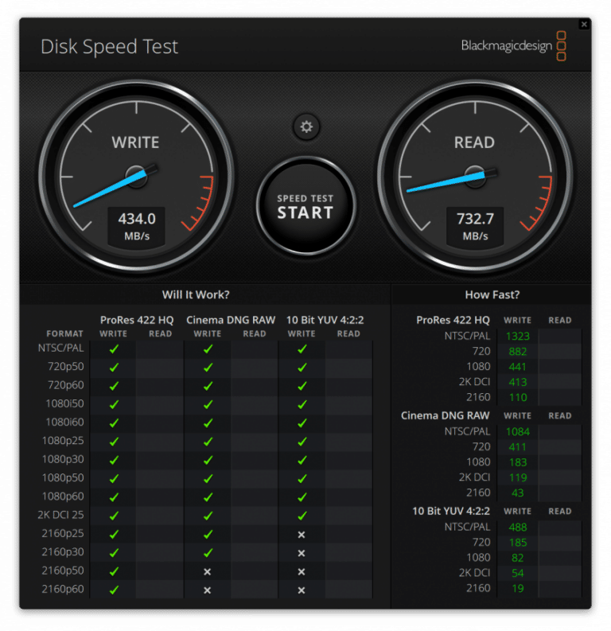
Task: Click the READ gauge label
Action: point(474,142)
